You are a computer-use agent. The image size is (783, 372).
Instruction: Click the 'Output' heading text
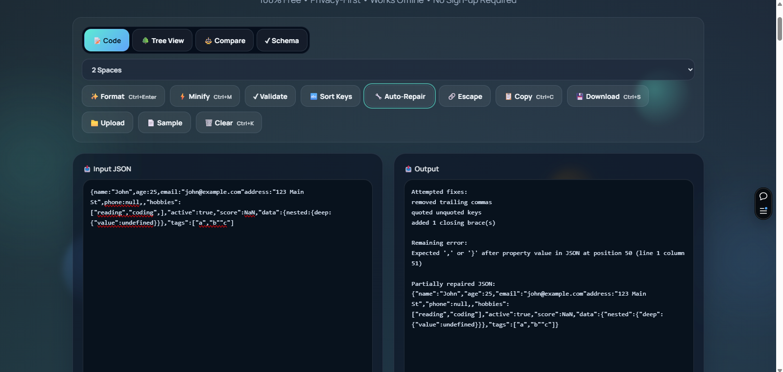coord(427,169)
